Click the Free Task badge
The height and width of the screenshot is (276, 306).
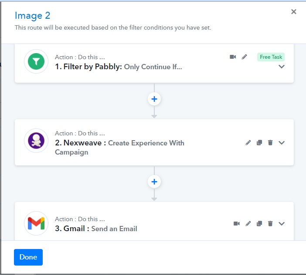(x=271, y=57)
